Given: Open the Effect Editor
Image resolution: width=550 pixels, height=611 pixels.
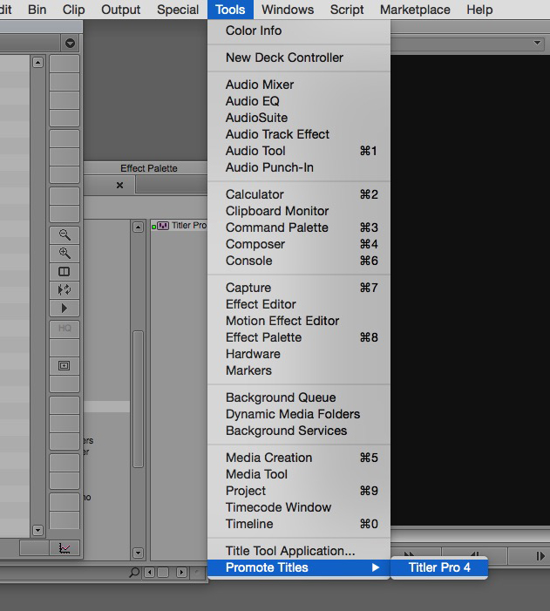Looking at the screenshot, I should click(299, 304).
